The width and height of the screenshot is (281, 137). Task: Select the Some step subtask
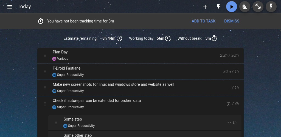pos(73,119)
